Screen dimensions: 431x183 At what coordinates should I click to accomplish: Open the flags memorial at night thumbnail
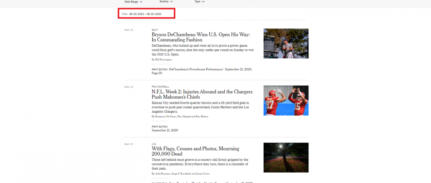tap(286, 158)
